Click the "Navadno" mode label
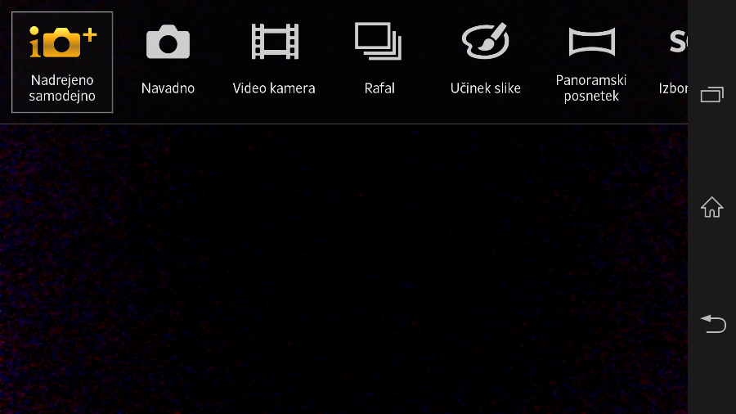Viewport: 736px width, 414px height. (168, 88)
